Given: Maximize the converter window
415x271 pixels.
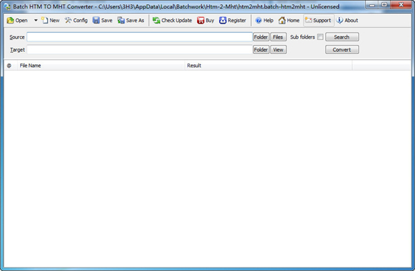Looking at the screenshot, I should (x=385, y=5).
